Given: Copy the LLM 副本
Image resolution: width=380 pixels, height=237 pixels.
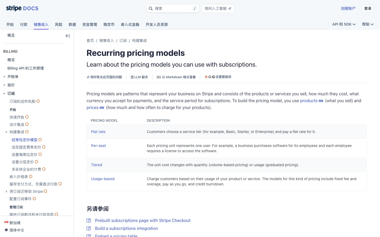Looking at the screenshot, I should tap(139, 77).
